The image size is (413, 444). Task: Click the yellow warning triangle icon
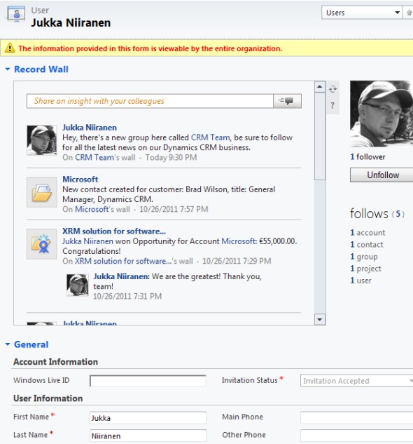click(x=10, y=48)
